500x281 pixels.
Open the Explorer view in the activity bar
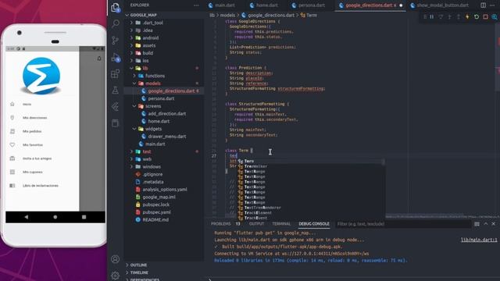116,7
